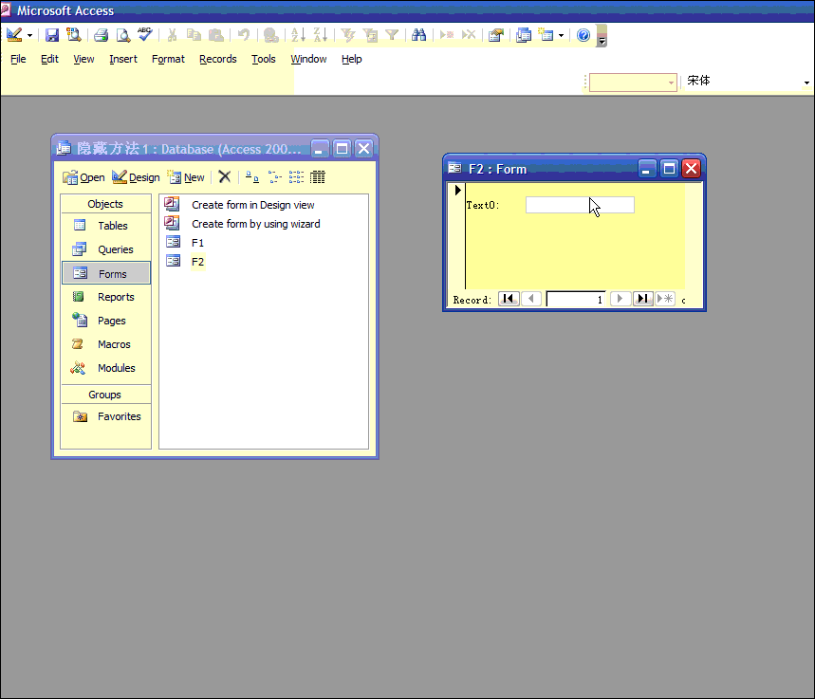
Task: Switch to Details view icon
Action: [x=318, y=177]
